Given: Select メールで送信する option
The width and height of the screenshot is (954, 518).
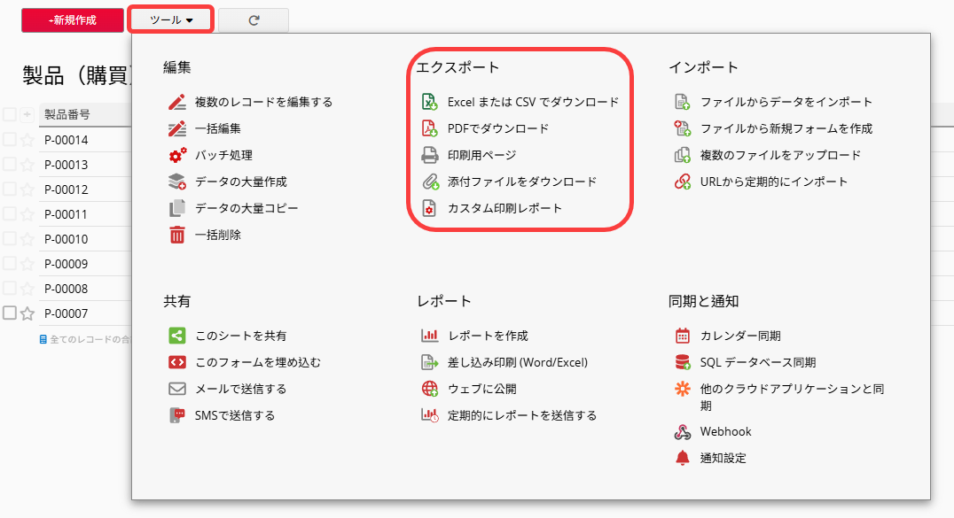Looking at the screenshot, I should point(240,389).
